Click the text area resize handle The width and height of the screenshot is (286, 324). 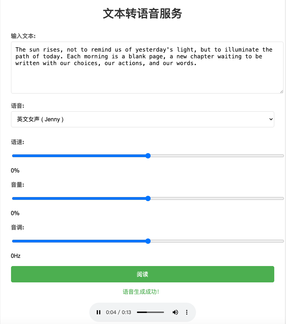pyautogui.click(x=281, y=91)
